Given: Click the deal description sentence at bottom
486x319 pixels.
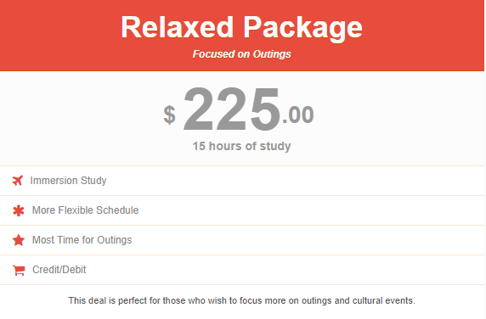Looking at the screenshot, I should click(242, 300).
